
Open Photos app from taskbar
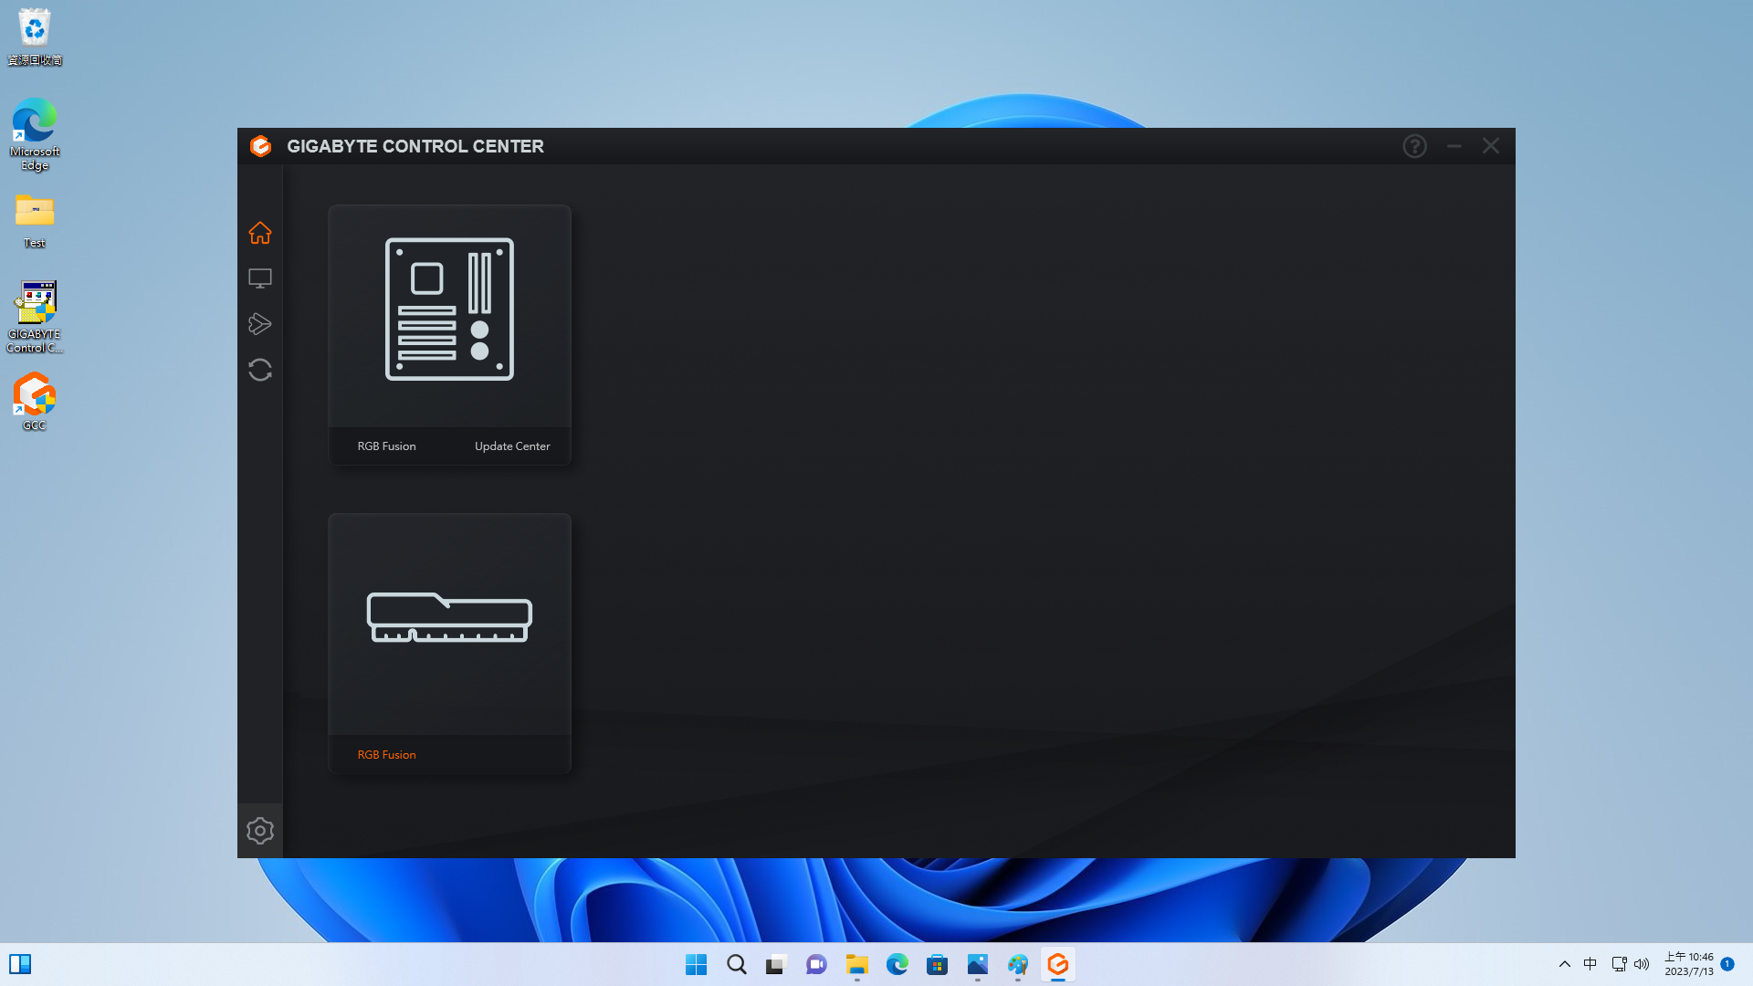pyautogui.click(x=977, y=965)
